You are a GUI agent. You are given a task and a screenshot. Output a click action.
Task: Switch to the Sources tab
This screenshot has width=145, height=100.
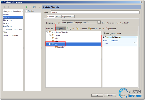50,17
